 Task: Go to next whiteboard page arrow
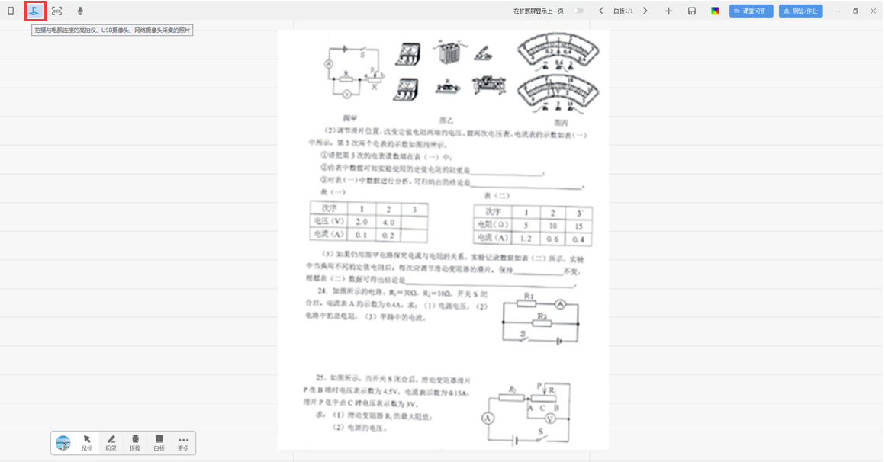point(645,11)
